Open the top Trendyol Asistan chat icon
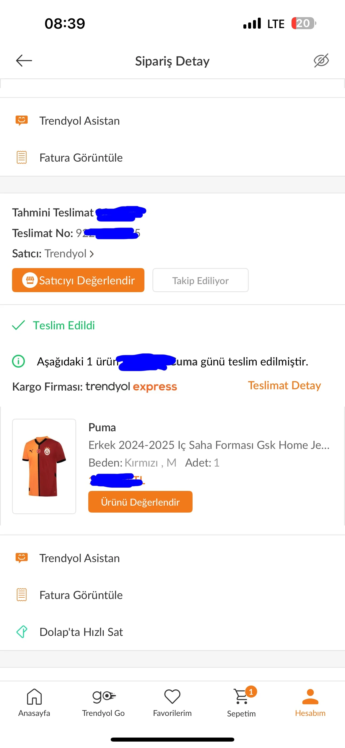The width and height of the screenshot is (345, 748). [21, 120]
